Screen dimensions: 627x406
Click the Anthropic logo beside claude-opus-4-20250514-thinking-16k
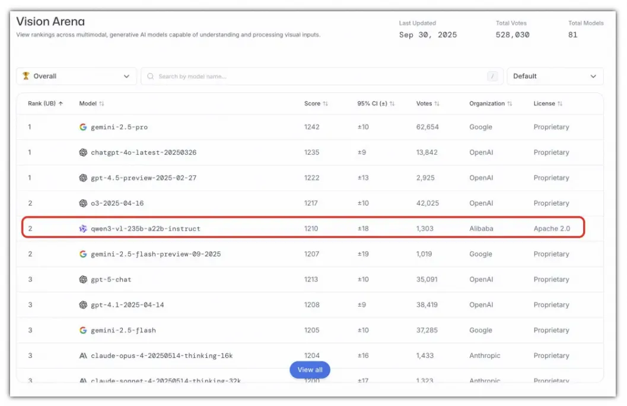[83, 356]
